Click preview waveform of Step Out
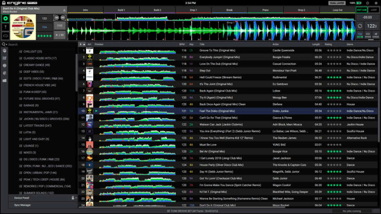 (137, 71)
